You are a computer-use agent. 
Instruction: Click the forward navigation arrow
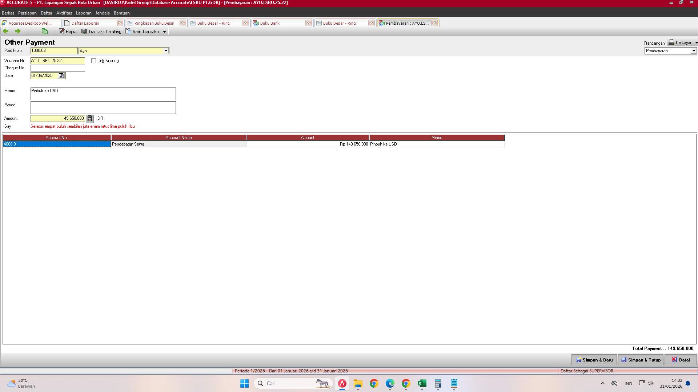[x=17, y=31]
